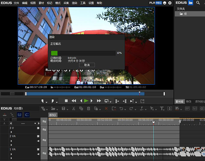Image resolution: width=205 pixels, height=161 pixels.
Task: Select the 序列1 timeline tab
Action: (53, 115)
